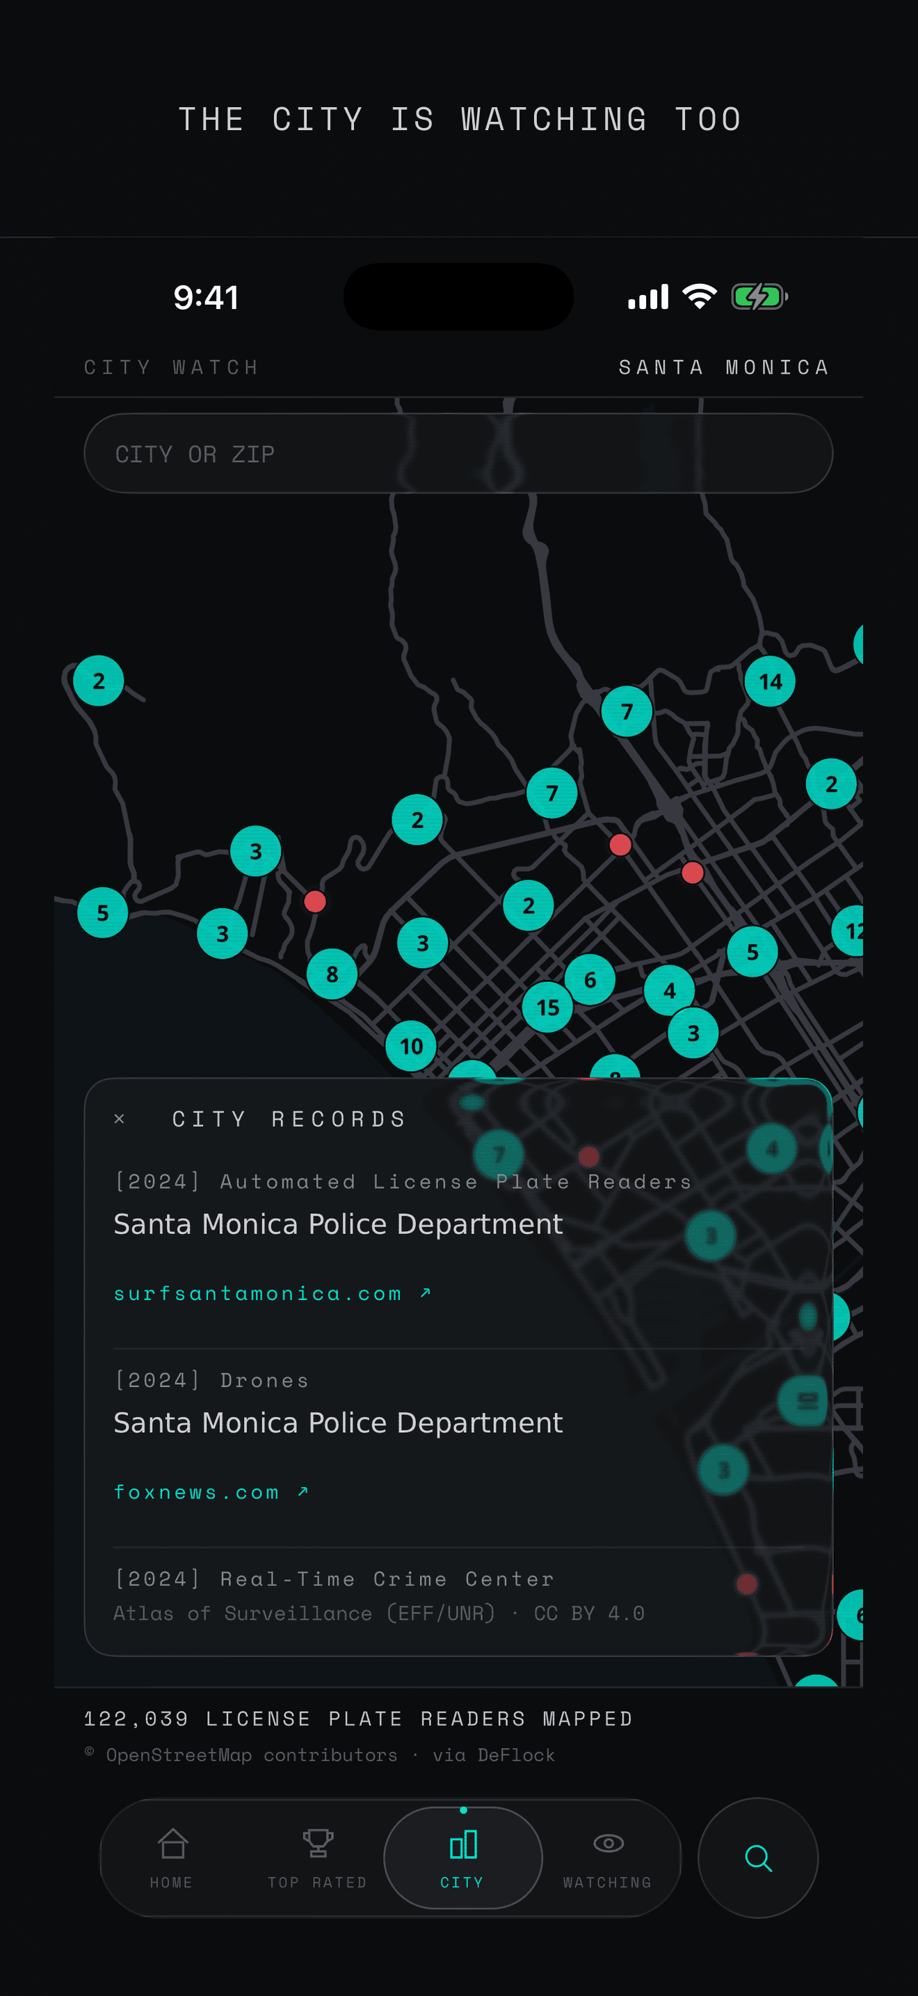Tap the 122,039 License Plate Readers Mapped text
The height and width of the screenshot is (1996, 918).
tap(358, 1718)
